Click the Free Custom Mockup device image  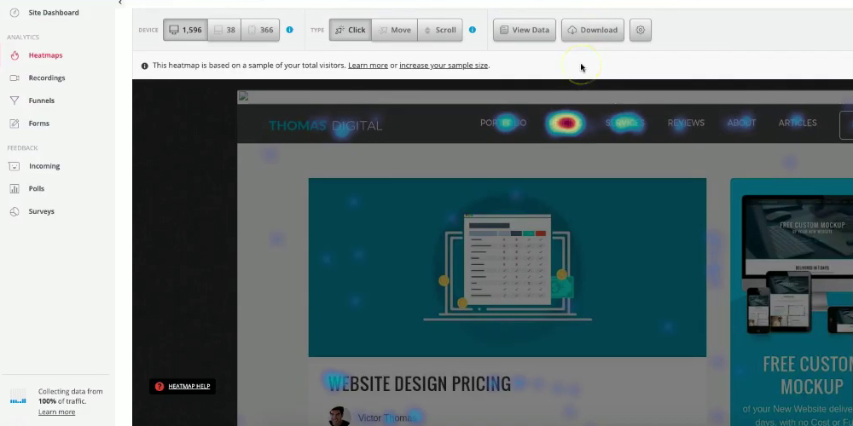[x=798, y=266]
